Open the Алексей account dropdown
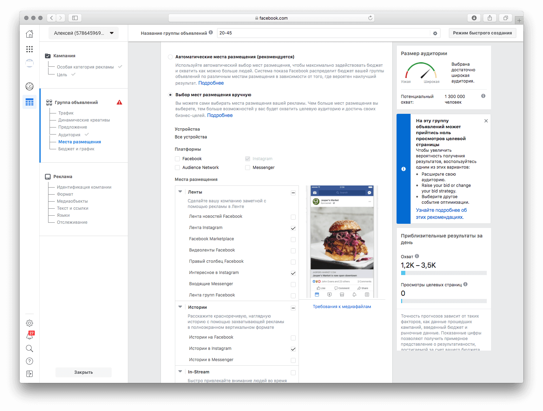Screen dimensions: 543x411 click(x=84, y=33)
